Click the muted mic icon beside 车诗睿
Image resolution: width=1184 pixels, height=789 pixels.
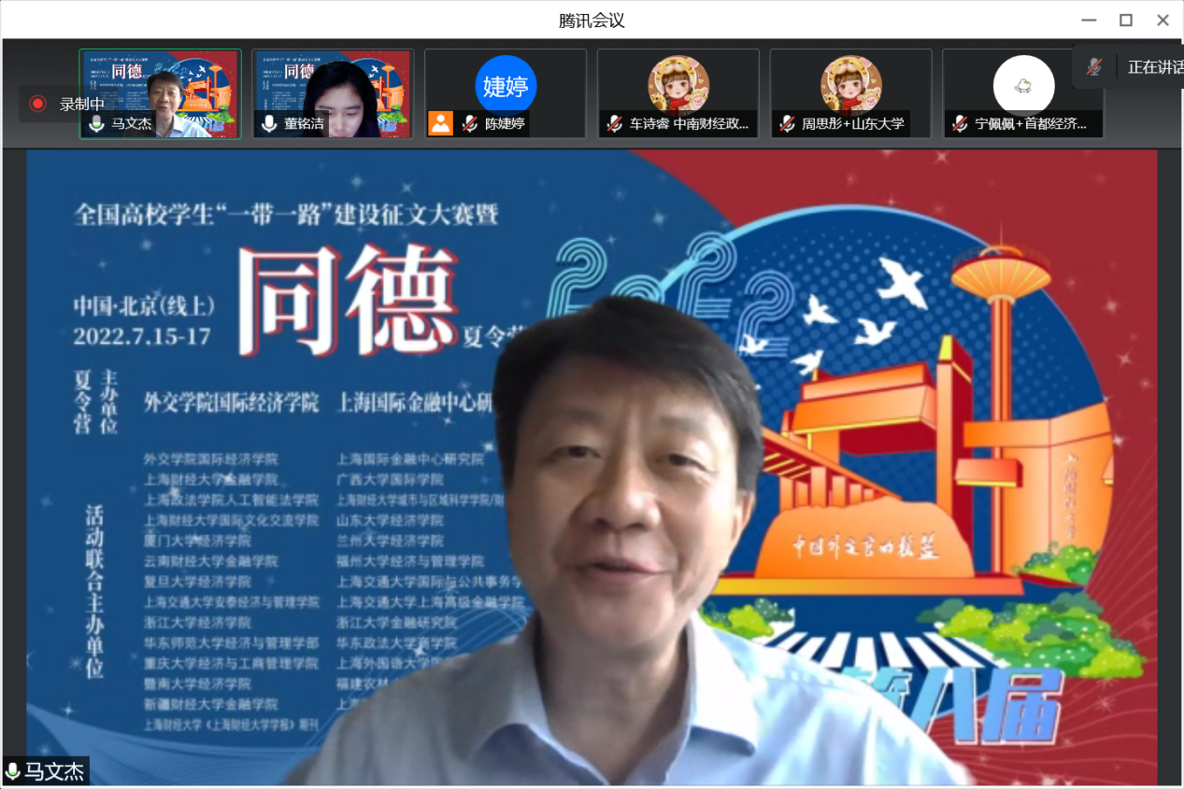pyautogui.click(x=615, y=124)
